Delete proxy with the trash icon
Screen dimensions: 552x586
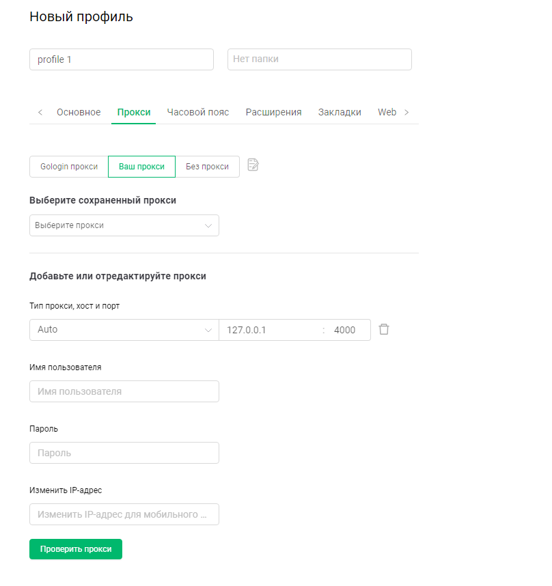pos(384,329)
